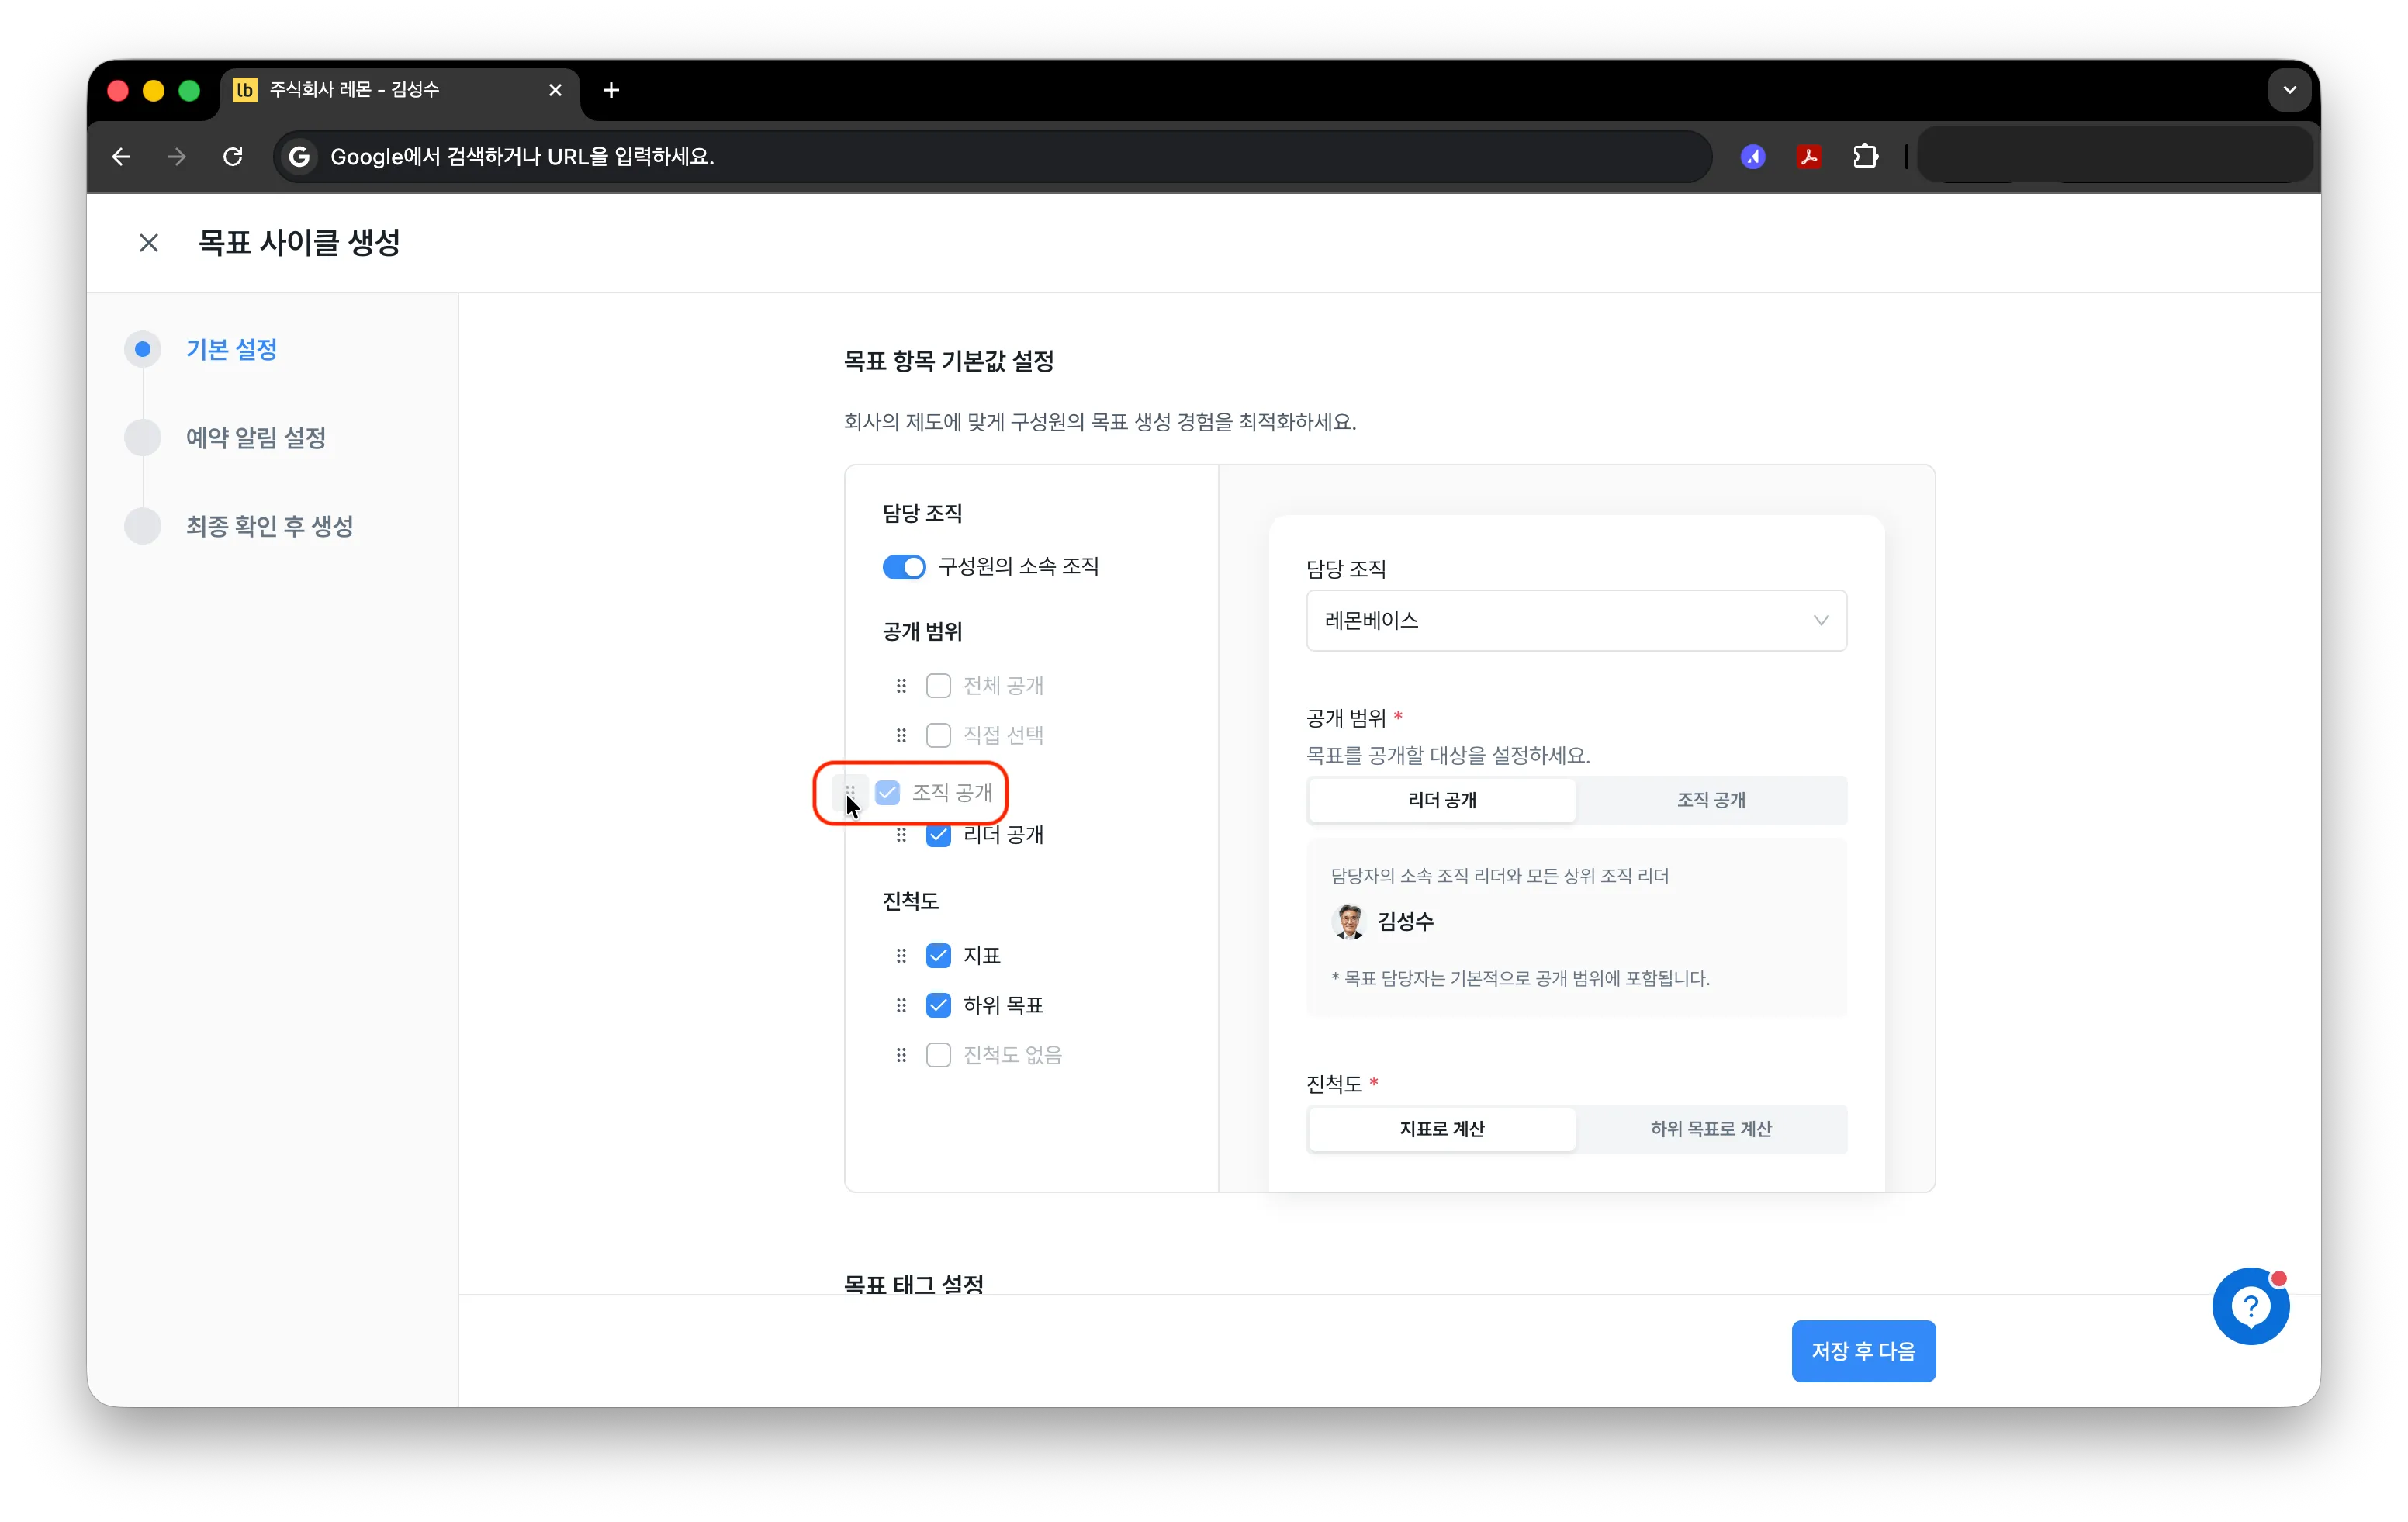The height and width of the screenshot is (1522, 2408).
Task: Click the Google G icon in address bar
Action: [298, 157]
